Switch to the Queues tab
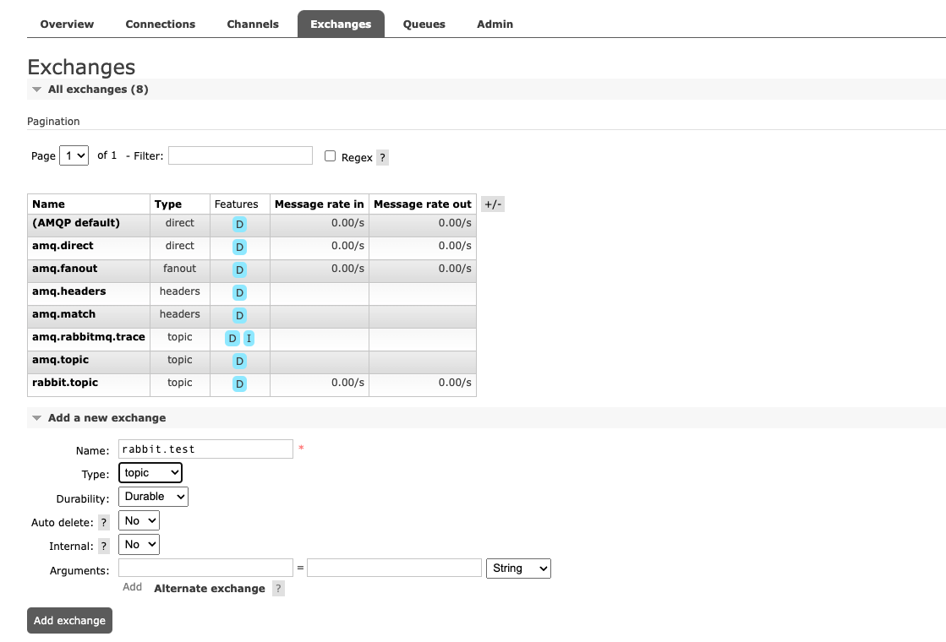This screenshot has width=946, height=642. pos(424,24)
